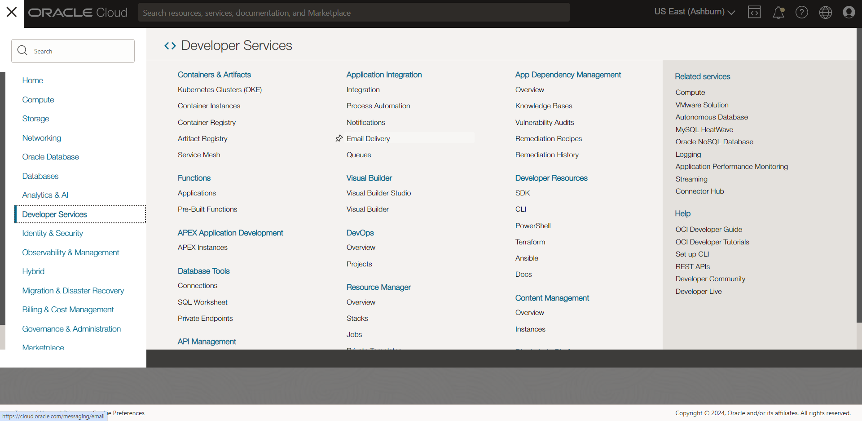Viewport: 862px width, 421px height.
Task: Open Database Tools Connections link
Action: pyautogui.click(x=198, y=285)
